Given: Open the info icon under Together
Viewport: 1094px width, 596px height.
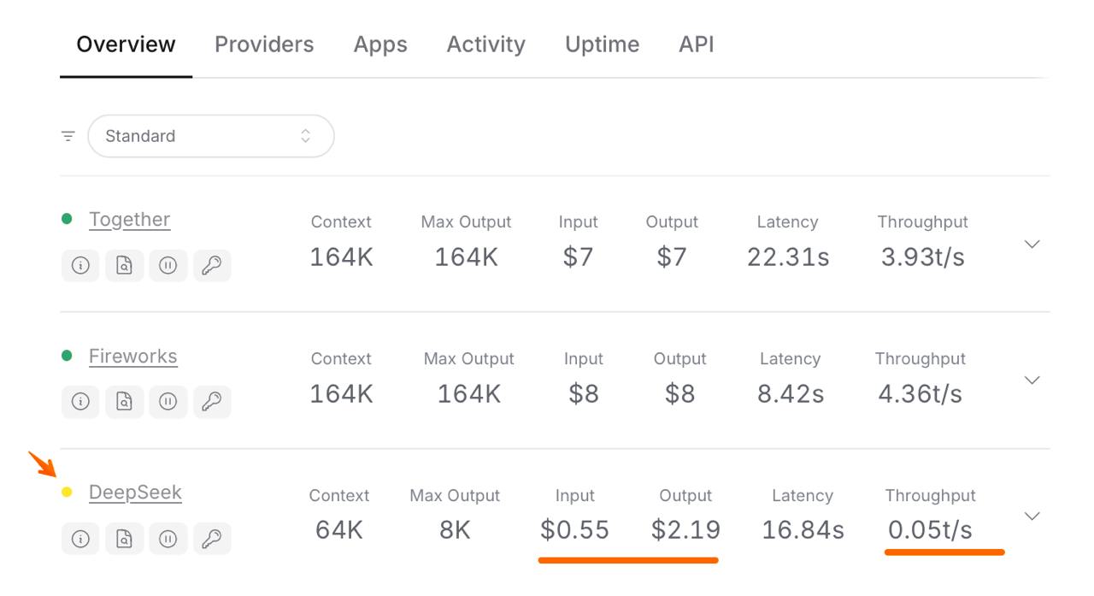Looking at the screenshot, I should click(x=80, y=266).
